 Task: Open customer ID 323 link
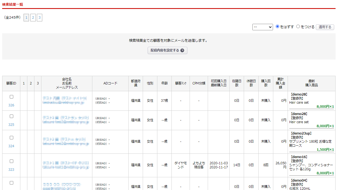coord(11,170)
